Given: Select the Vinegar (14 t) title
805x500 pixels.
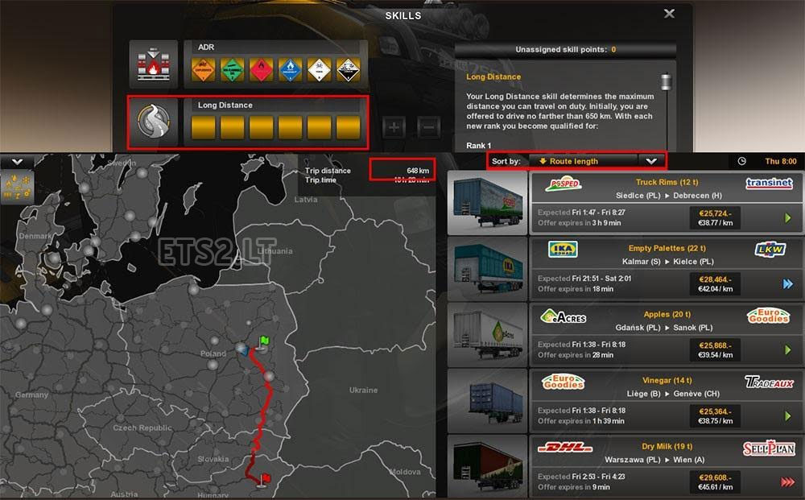Looking at the screenshot, I should click(667, 380).
